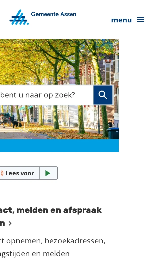152x270 pixels.
Task: Open the hamburger menu icon
Action: 141,20
